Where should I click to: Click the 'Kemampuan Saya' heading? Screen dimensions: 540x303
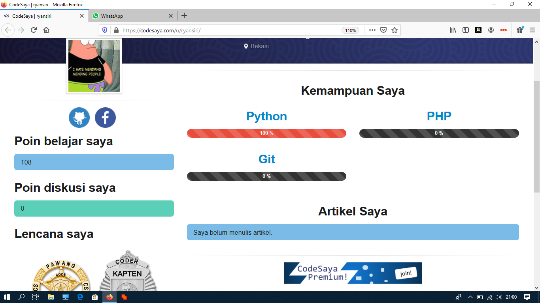point(353,91)
